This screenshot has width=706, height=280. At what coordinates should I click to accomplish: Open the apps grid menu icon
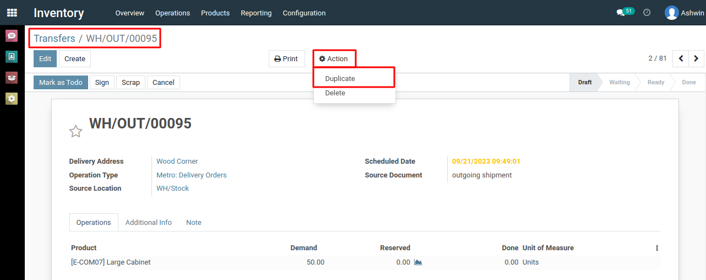(x=12, y=12)
